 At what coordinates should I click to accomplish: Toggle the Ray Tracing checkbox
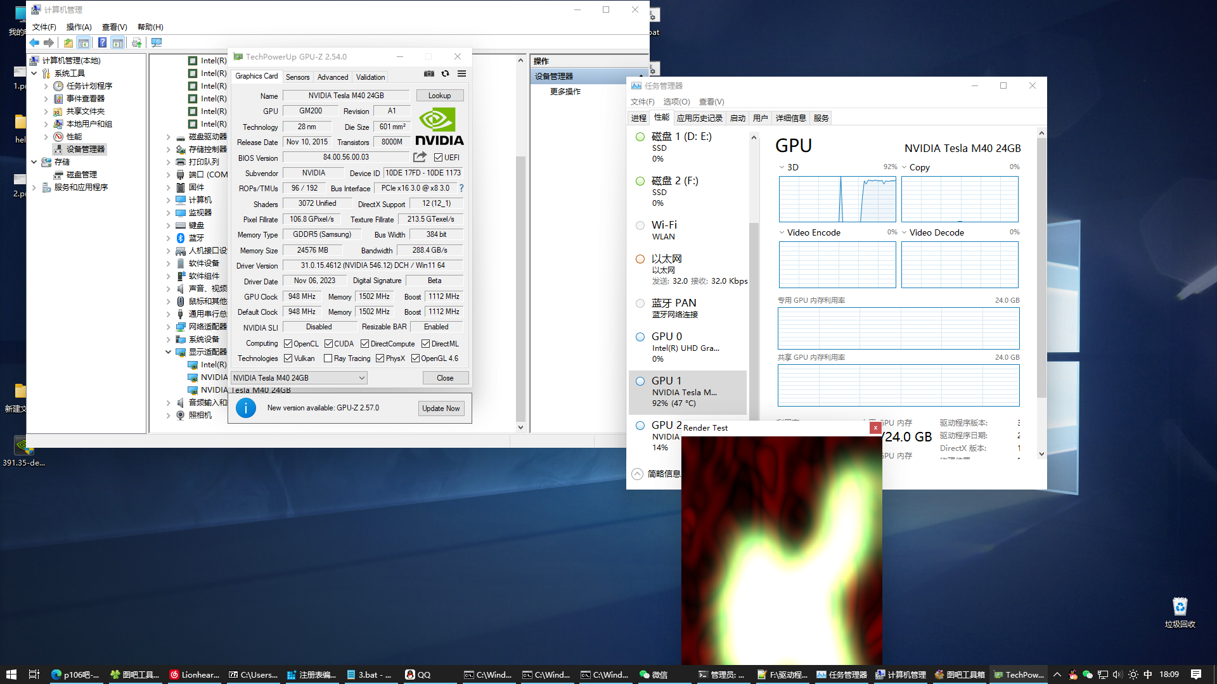[x=328, y=358]
